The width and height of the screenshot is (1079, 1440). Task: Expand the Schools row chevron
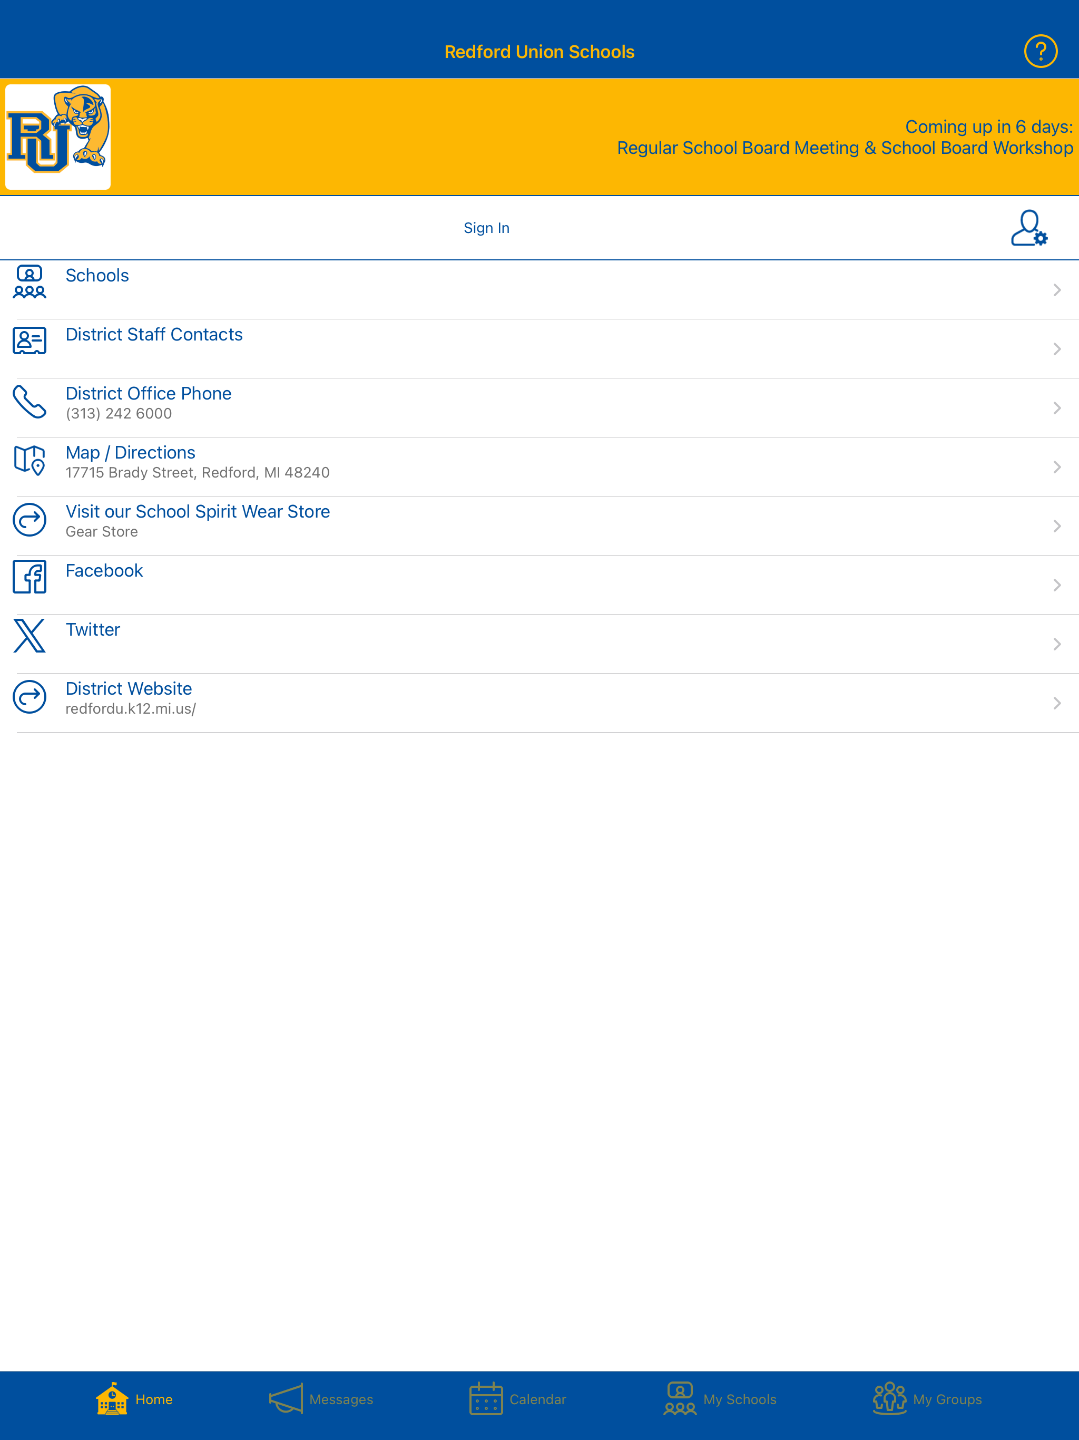click(x=1057, y=290)
